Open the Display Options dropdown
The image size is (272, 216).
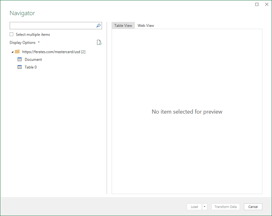[x=25, y=42]
